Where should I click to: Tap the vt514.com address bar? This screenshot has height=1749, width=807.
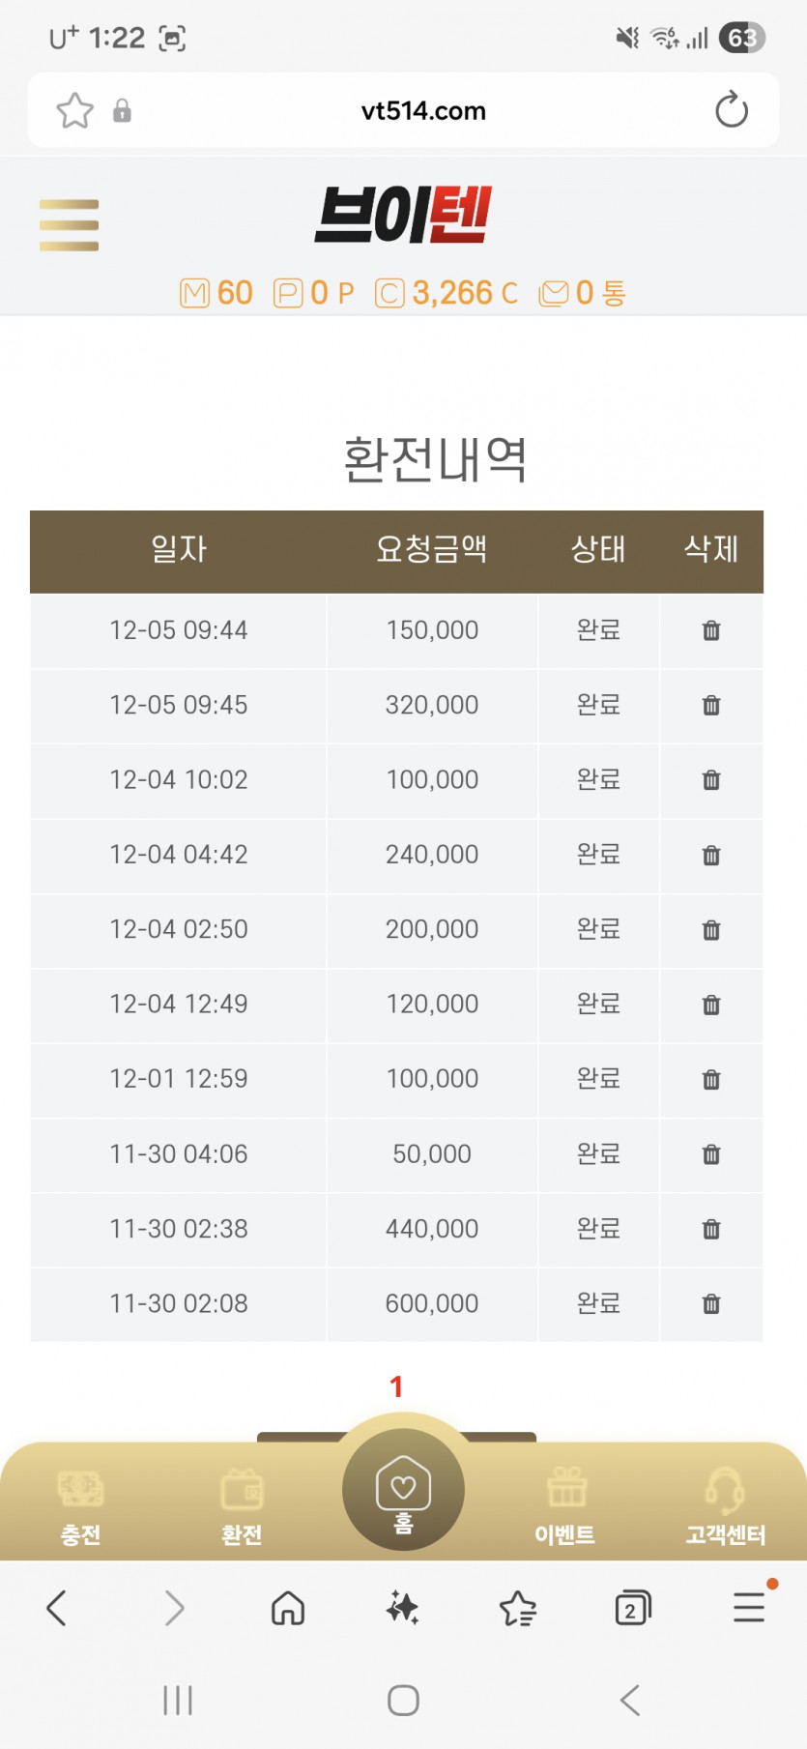coord(423,111)
